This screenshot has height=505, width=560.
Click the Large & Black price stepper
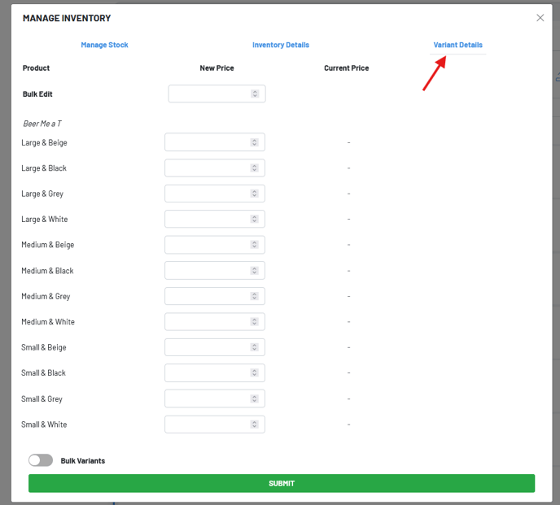254,168
